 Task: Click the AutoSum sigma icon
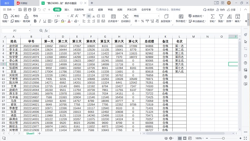pyautogui.click(x=212, y=16)
